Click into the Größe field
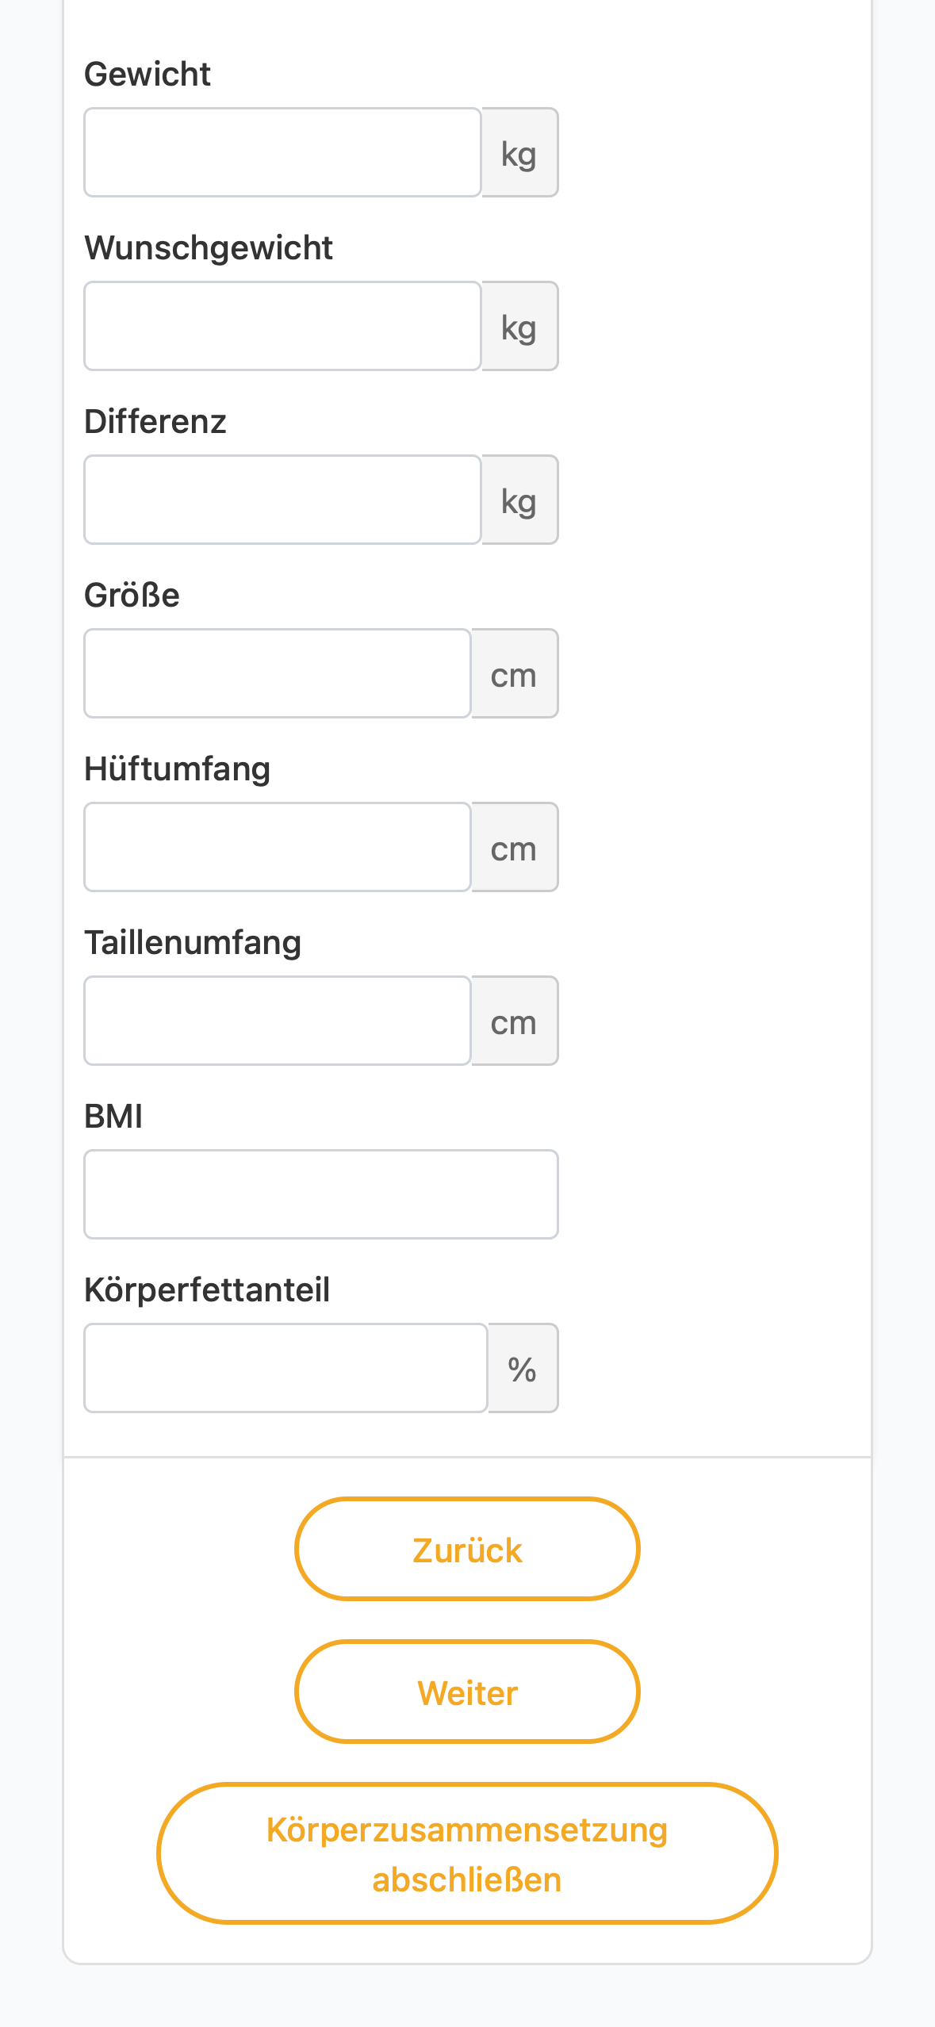 278,673
